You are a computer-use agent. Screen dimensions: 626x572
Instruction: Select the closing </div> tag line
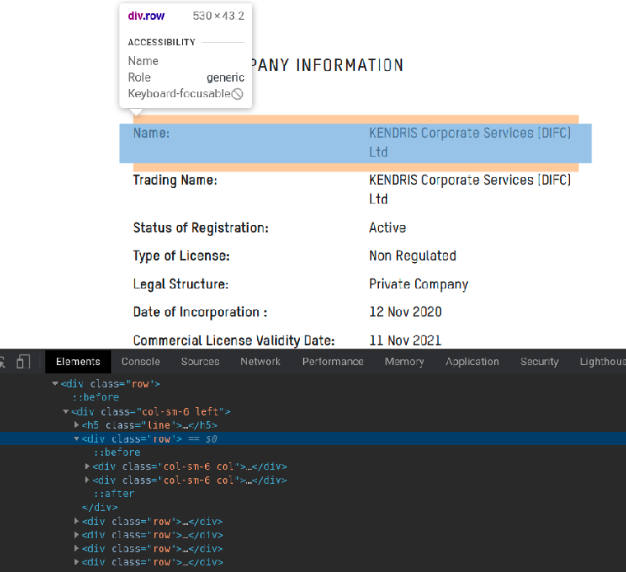(x=100, y=507)
